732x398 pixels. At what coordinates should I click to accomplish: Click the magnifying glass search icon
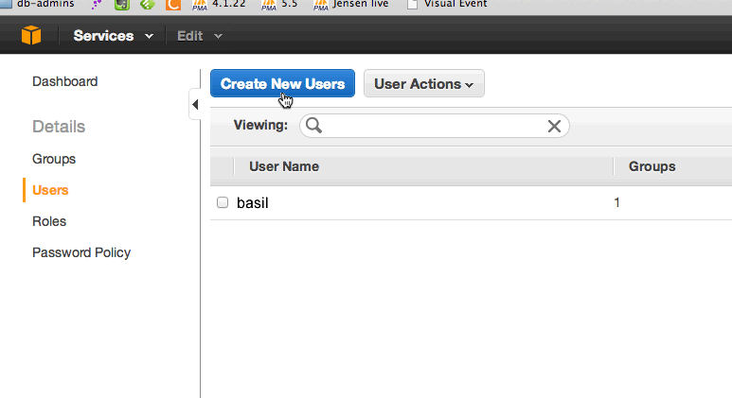tap(313, 126)
